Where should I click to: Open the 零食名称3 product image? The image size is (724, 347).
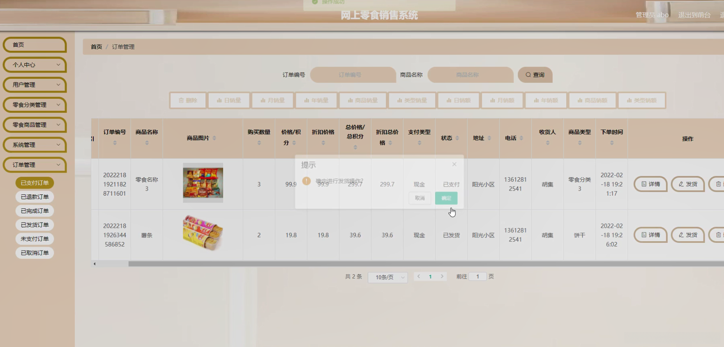203,183
